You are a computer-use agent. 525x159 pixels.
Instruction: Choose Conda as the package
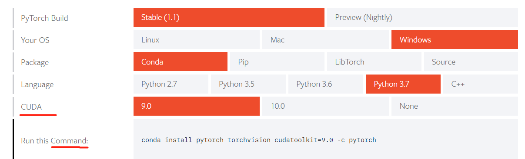181,62
